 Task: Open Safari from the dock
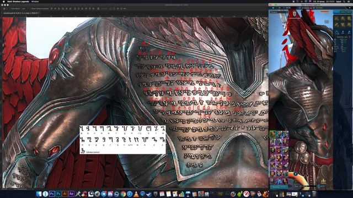(x=130, y=194)
